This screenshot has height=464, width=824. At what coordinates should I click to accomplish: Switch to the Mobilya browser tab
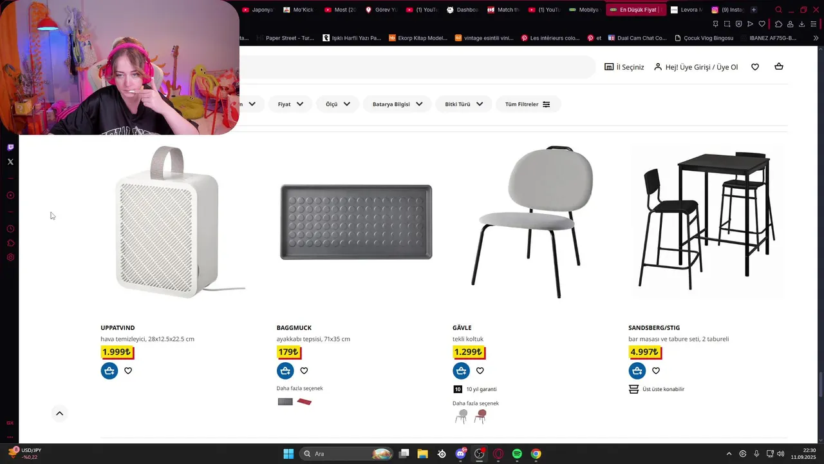click(584, 10)
